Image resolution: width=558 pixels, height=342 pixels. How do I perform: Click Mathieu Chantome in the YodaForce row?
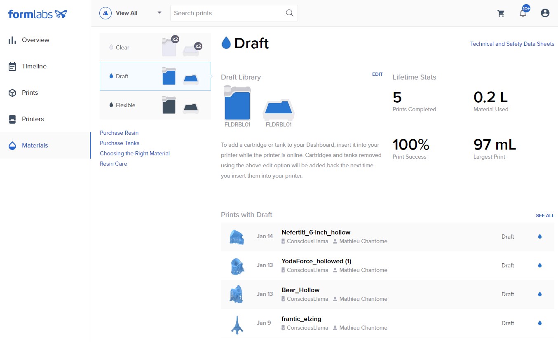tap(363, 270)
